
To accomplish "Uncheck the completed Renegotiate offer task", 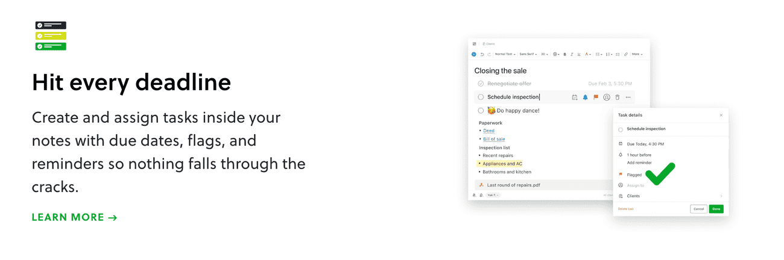I will point(481,84).
